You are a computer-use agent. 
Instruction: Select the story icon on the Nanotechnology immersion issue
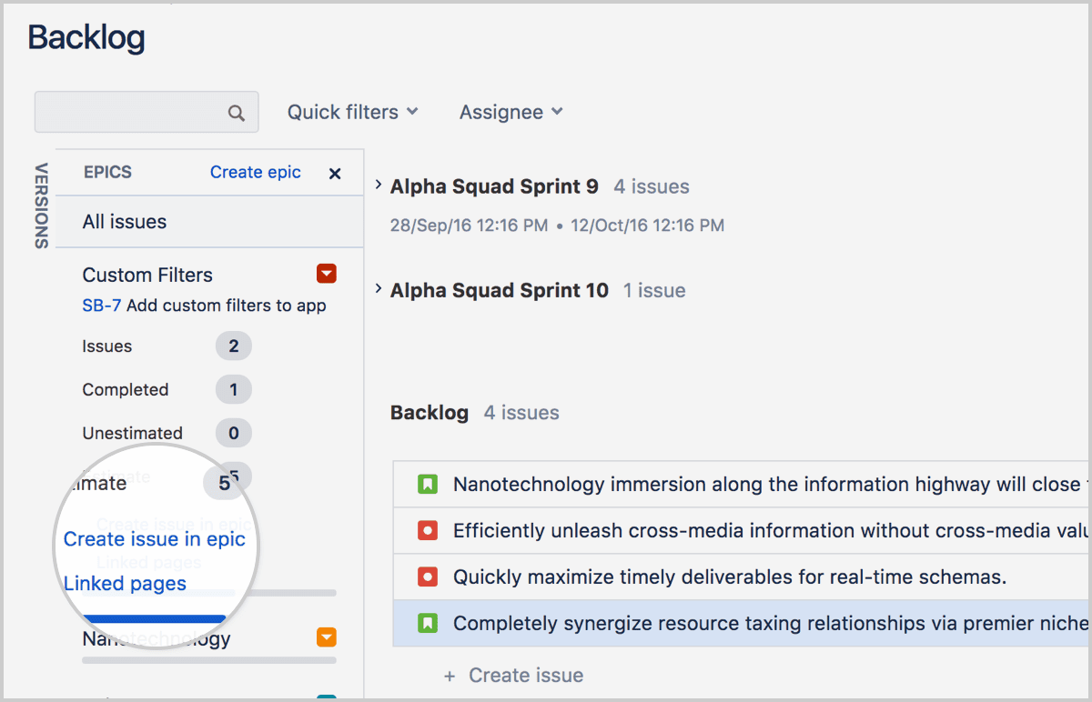[x=428, y=484]
